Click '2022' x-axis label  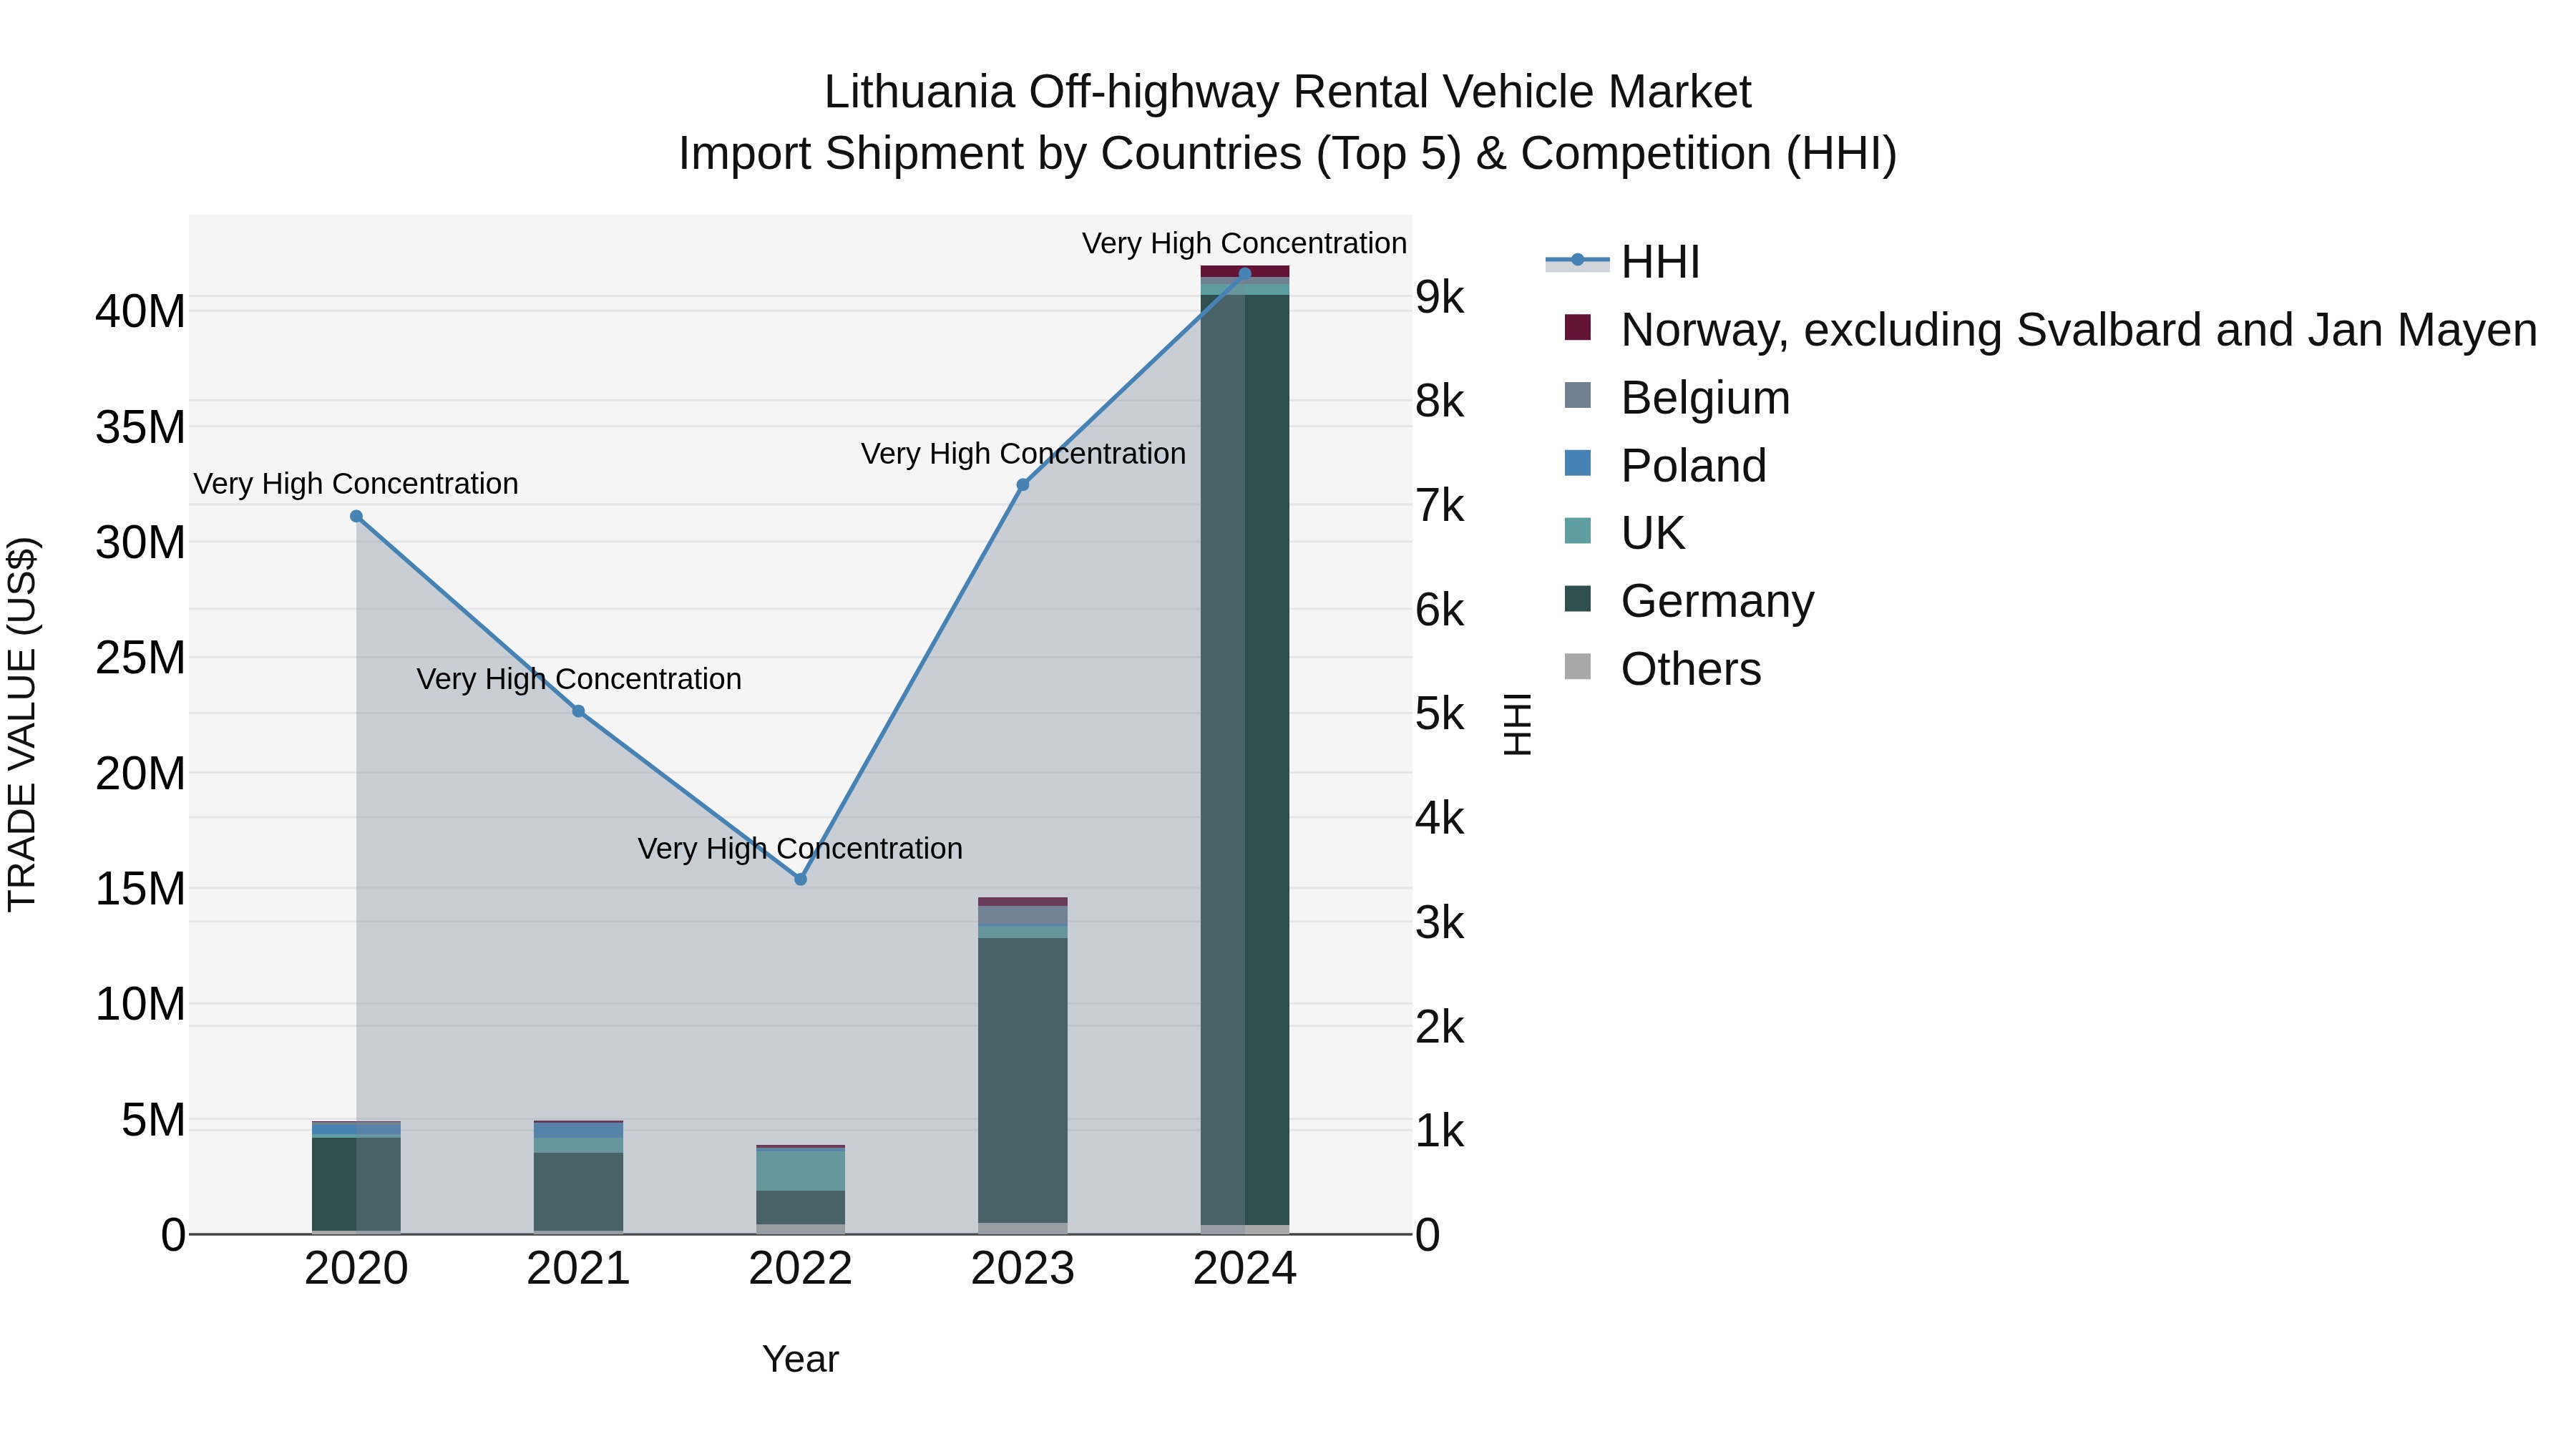(x=800, y=1269)
